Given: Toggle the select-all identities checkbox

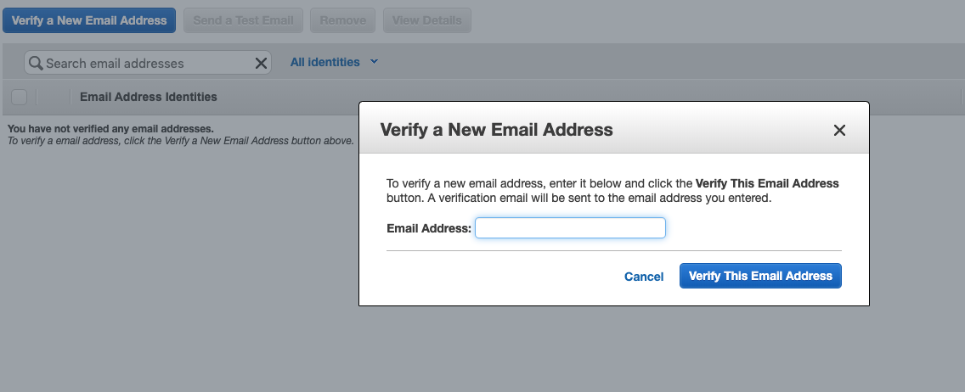Looking at the screenshot, I should pyautogui.click(x=19, y=97).
